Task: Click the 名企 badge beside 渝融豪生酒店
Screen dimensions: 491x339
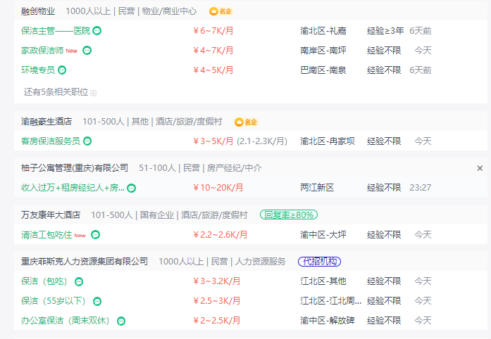Action: tap(246, 122)
